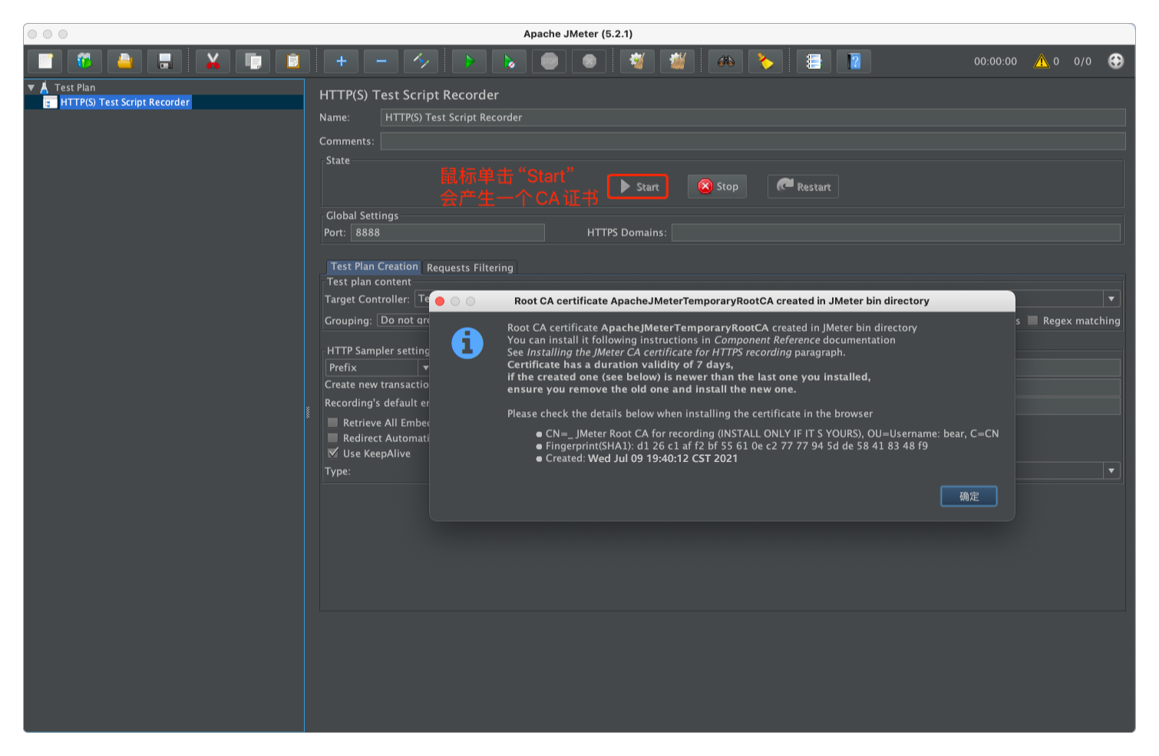Click the Search binoculars icon
Image resolution: width=1159 pixels, height=756 pixels.
click(725, 61)
